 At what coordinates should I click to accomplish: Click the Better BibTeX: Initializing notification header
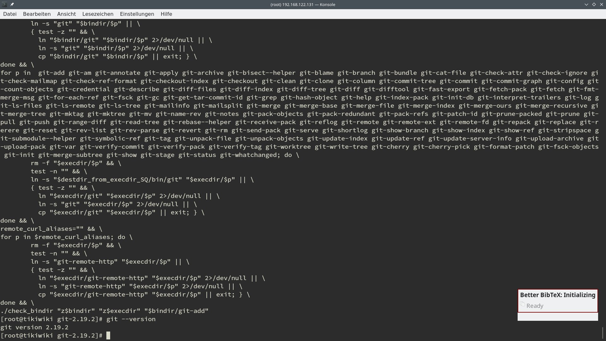click(557, 295)
